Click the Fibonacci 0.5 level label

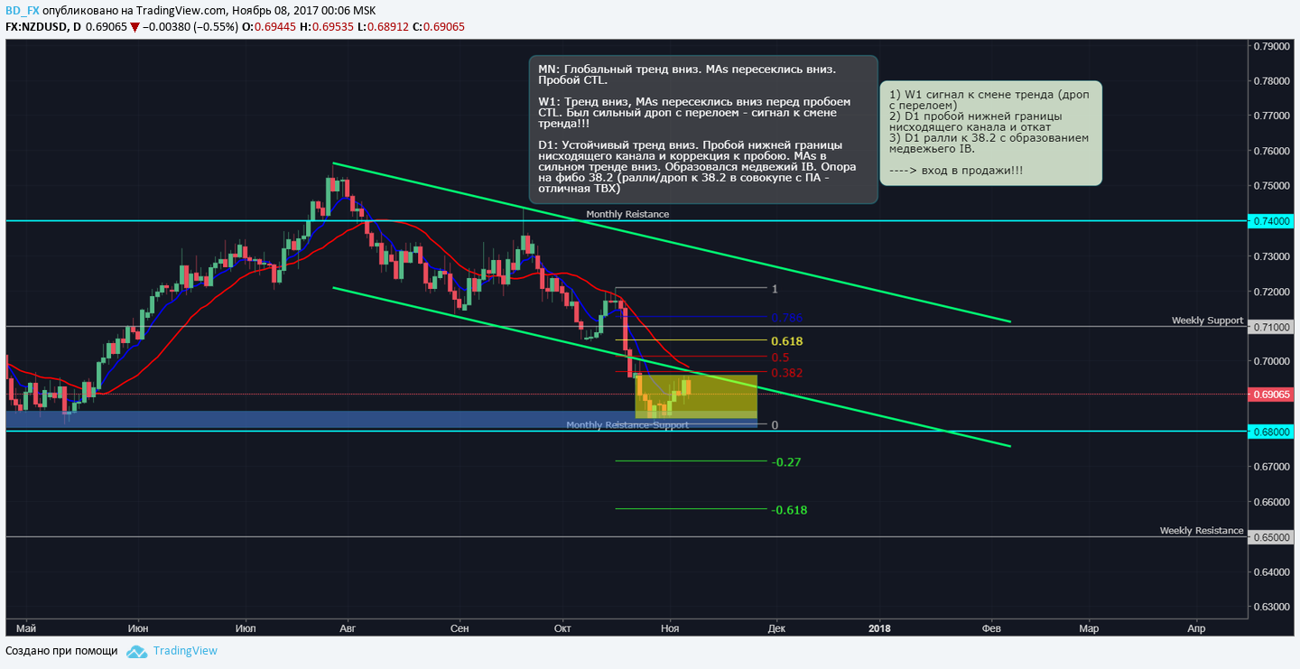point(780,358)
